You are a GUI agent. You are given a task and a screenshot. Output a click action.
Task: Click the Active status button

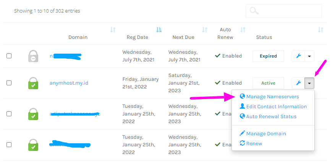tap(268, 83)
